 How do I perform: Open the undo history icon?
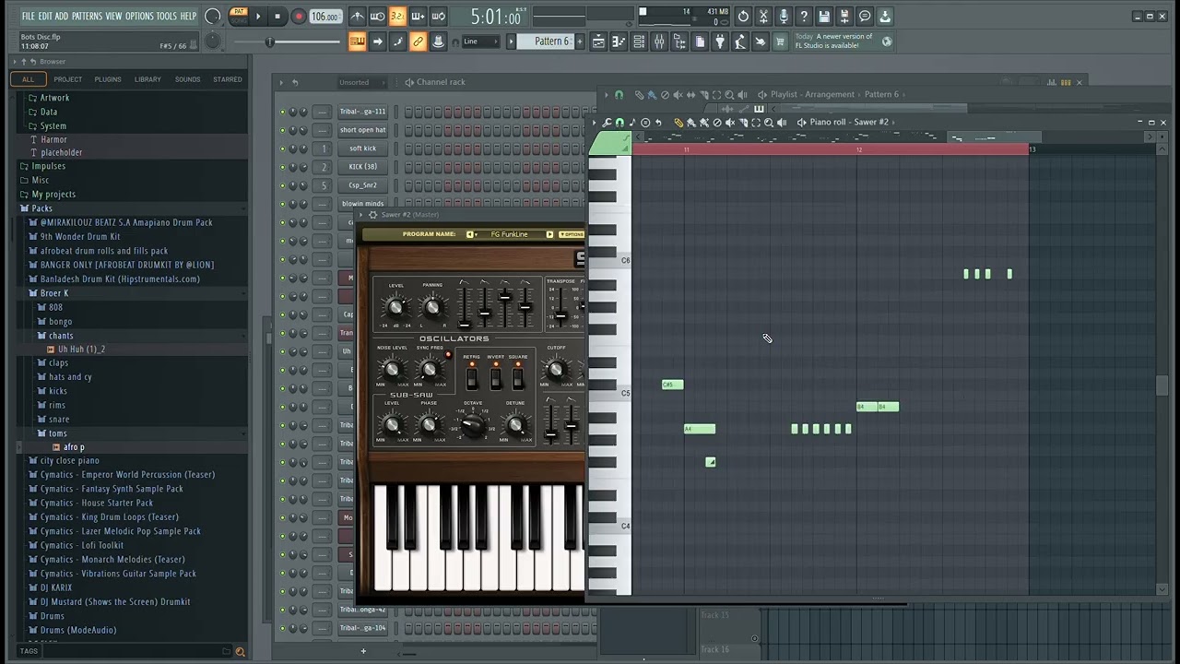point(743,17)
